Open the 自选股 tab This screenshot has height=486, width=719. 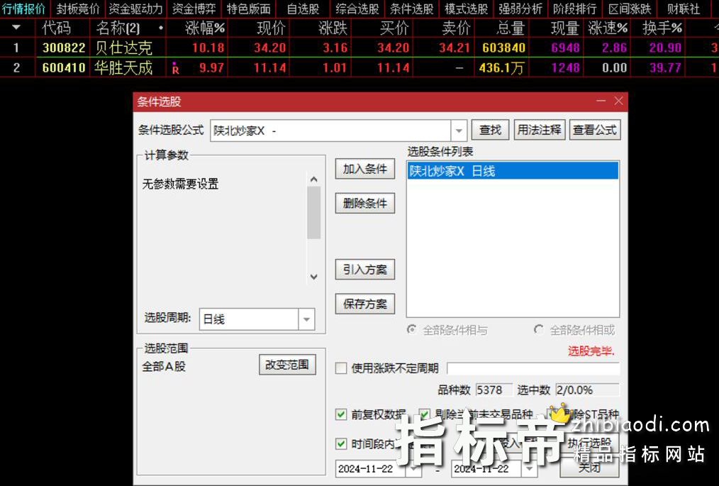tap(303, 9)
